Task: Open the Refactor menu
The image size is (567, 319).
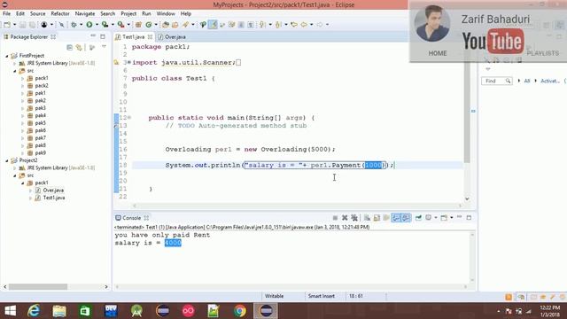Action: click(x=60, y=13)
